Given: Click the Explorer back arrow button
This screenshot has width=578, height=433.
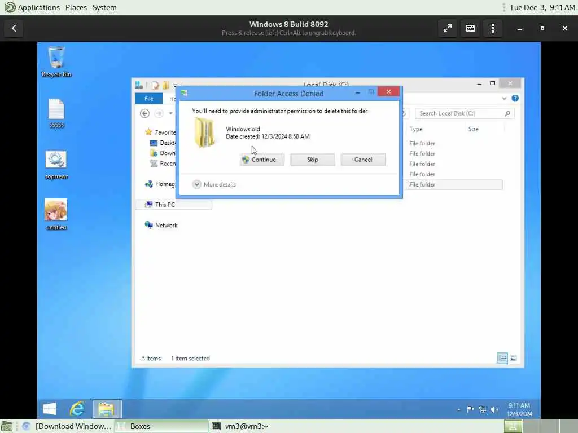Looking at the screenshot, I should [x=144, y=113].
